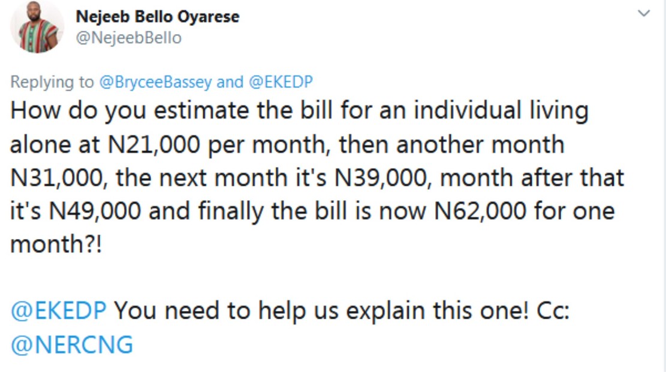666x372 pixels.
Task: Open the @NERCNG mention link
Action: 72,344
